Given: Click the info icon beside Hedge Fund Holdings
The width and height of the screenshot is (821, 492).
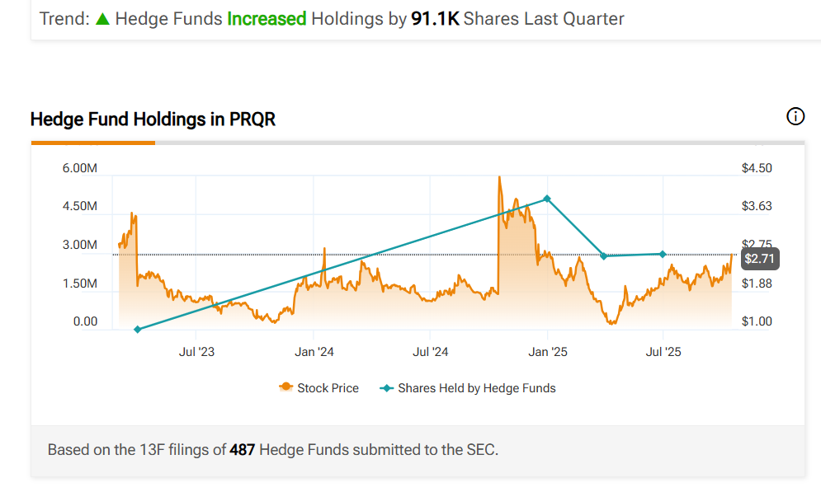Looking at the screenshot, I should (x=795, y=116).
